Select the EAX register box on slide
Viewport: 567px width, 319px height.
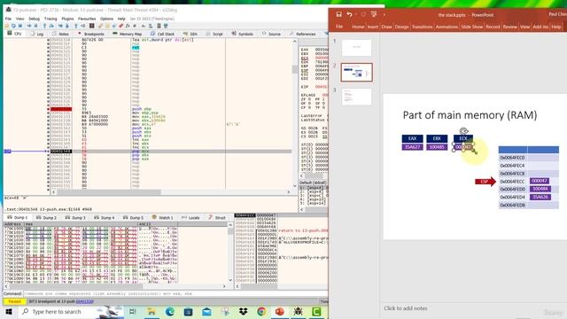(412, 138)
